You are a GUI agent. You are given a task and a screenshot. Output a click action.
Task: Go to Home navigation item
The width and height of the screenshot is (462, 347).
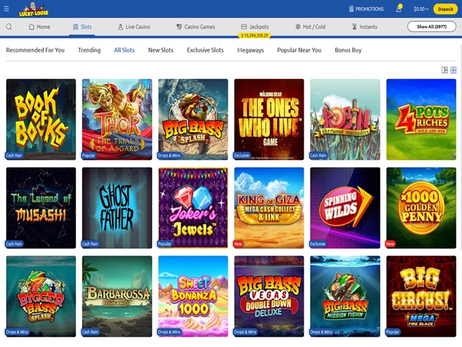click(x=39, y=27)
